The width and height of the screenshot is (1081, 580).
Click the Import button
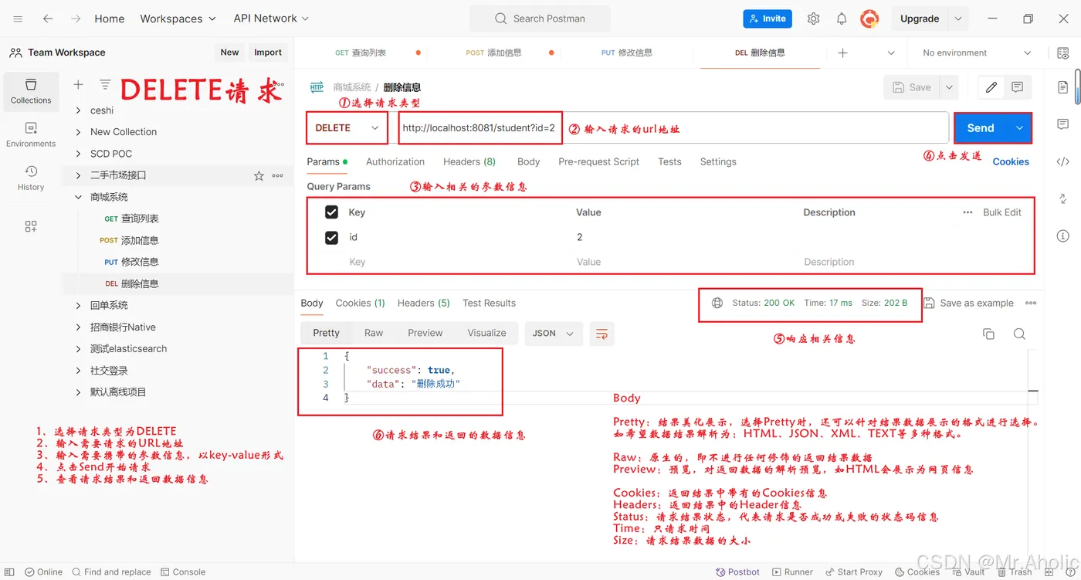click(268, 53)
